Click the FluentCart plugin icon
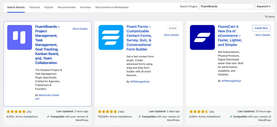Image resolution: width=277 pixels, height=127 pixels. point(202,37)
